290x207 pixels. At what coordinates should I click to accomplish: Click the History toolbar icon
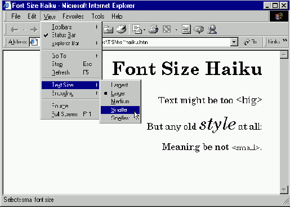(121, 29)
